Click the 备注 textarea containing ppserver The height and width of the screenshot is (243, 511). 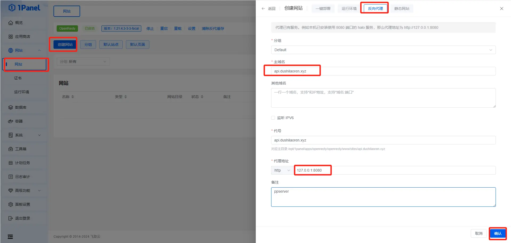click(x=383, y=197)
